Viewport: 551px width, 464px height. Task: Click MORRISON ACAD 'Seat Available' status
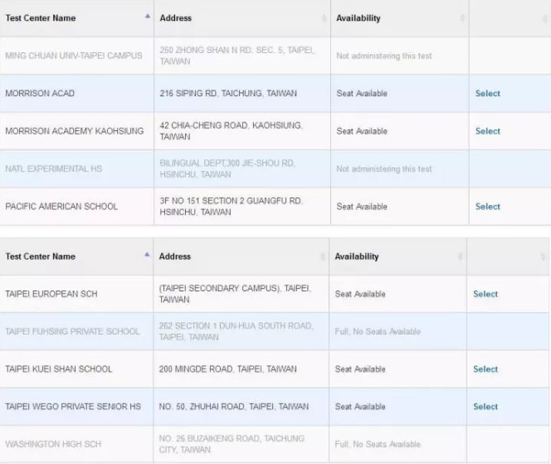[362, 94]
